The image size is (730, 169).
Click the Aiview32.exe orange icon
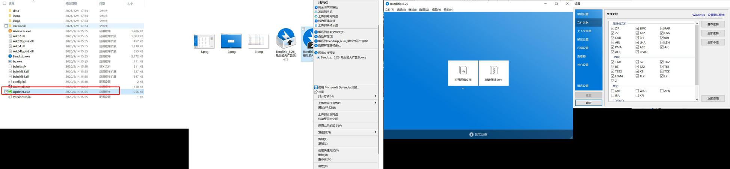(x=10, y=31)
